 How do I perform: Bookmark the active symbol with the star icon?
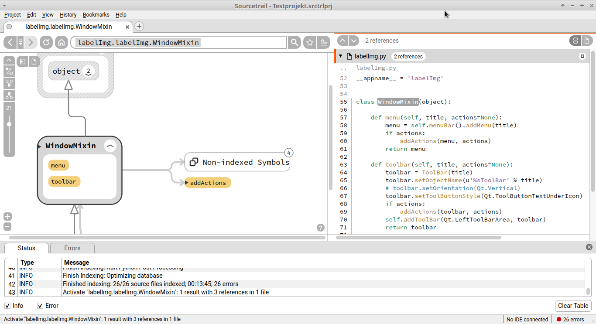[310, 42]
